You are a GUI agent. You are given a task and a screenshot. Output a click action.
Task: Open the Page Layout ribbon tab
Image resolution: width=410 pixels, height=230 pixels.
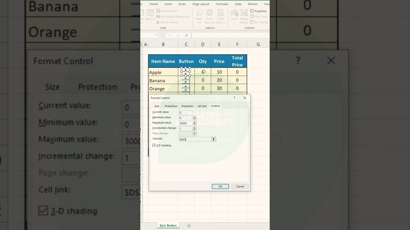(x=201, y=4)
